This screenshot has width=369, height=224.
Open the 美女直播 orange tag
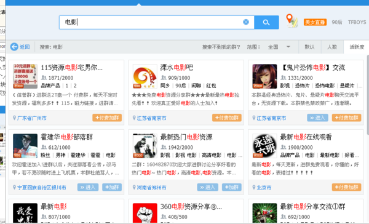[315, 22]
